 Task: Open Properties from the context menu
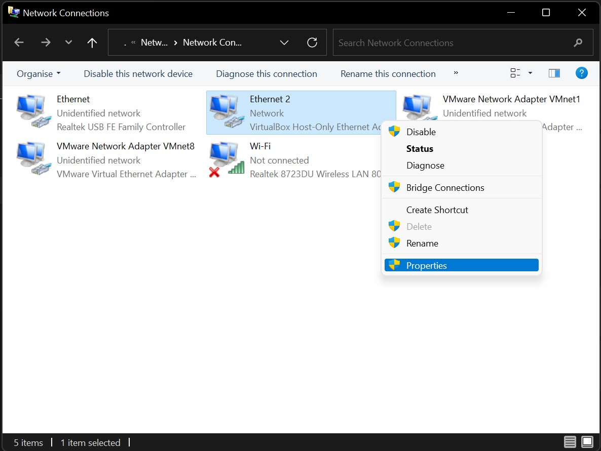pyautogui.click(x=462, y=265)
